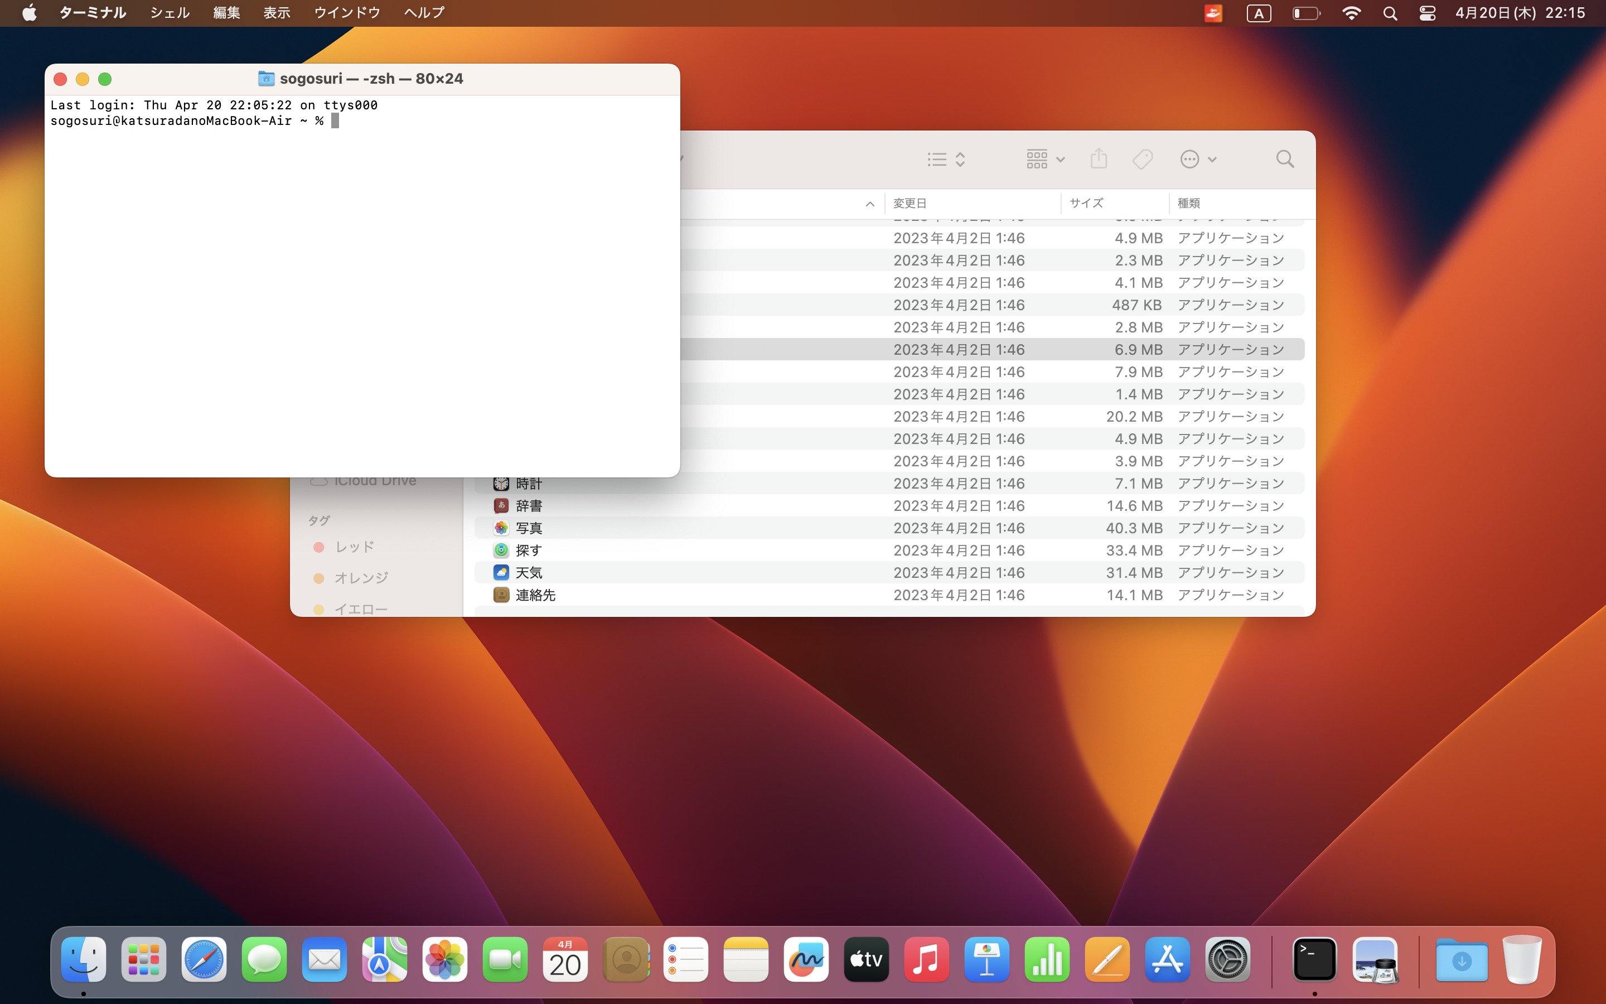Open Photos app in the Dock
Screen dimensions: 1606x1004
point(446,959)
